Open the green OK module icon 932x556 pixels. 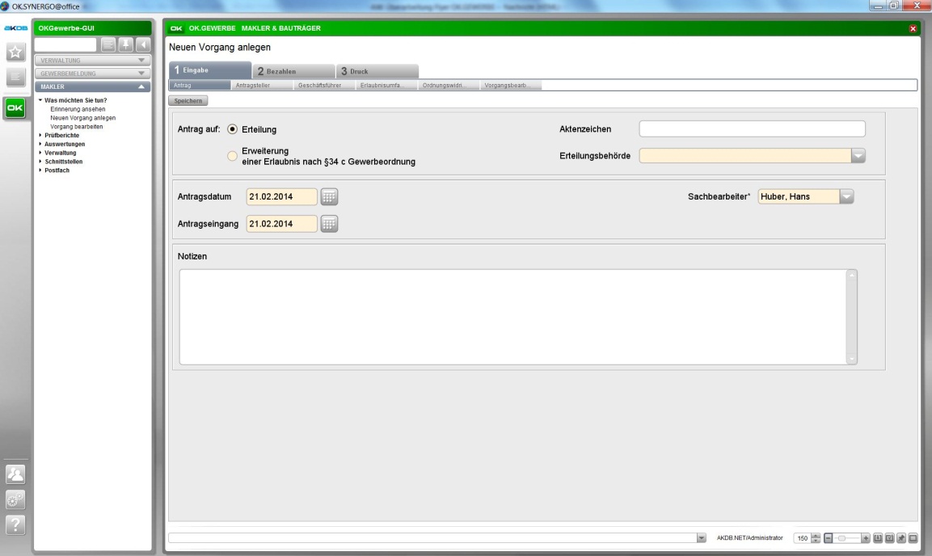[15, 108]
